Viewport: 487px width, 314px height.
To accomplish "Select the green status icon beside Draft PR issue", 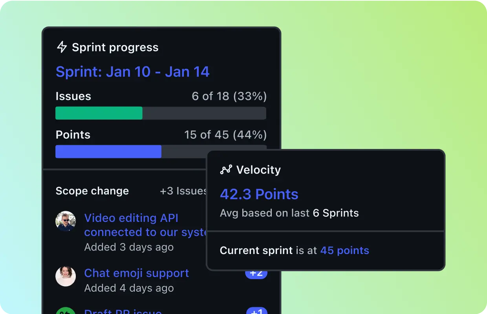I will tap(66, 311).
